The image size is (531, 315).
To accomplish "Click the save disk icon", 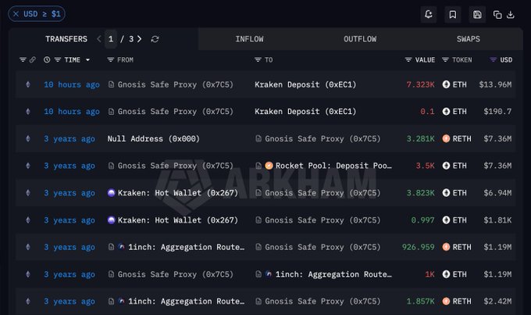I will pyautogui.click(x=477, y=14).
